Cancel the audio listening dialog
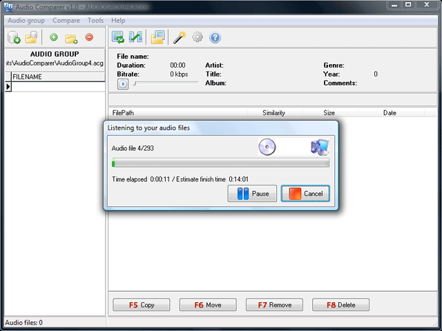This screenshot has width=442, height=331. tap(305, 193)
